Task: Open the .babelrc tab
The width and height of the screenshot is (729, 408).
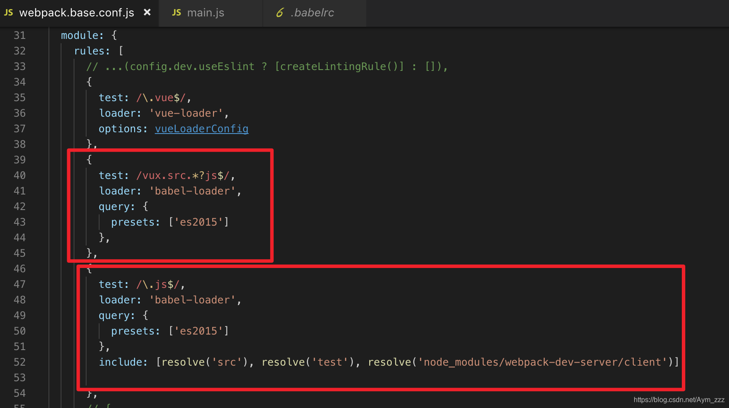Action: 315,13
